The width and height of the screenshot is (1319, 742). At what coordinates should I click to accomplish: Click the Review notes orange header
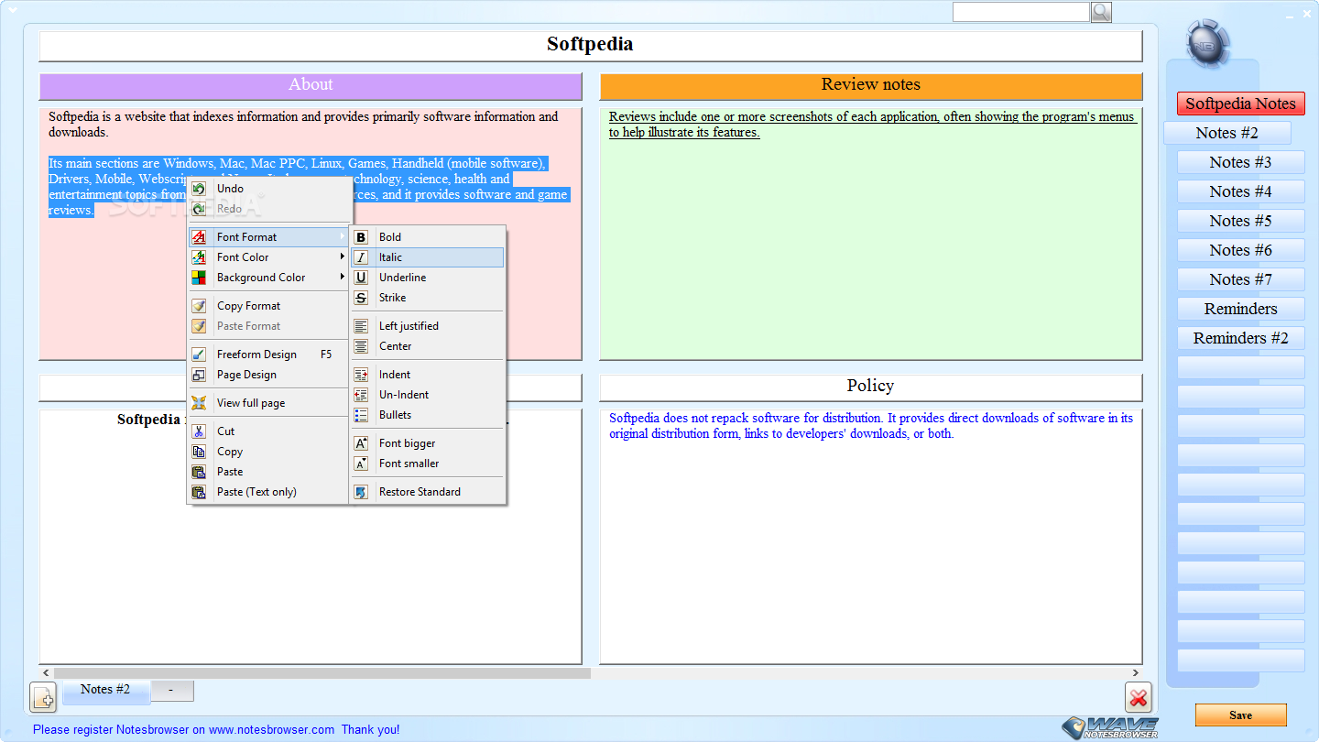[870, 85]
